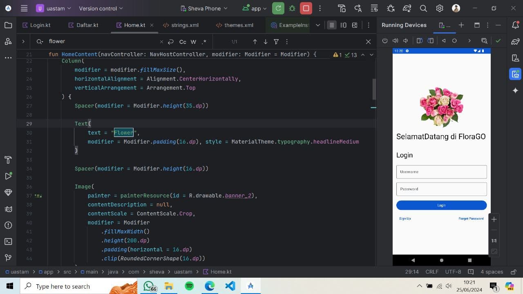523x294 pixels.
Task: Click the editor vertical scrollbar thumb
Action: click(374, 89)
